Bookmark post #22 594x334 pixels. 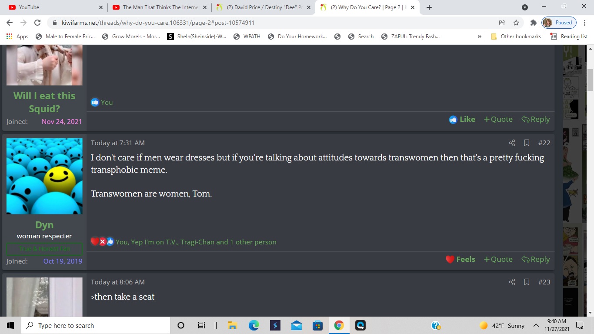527,143
